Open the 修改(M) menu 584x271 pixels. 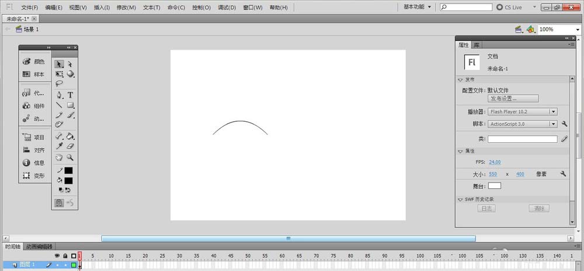click(x=126, y=8)
